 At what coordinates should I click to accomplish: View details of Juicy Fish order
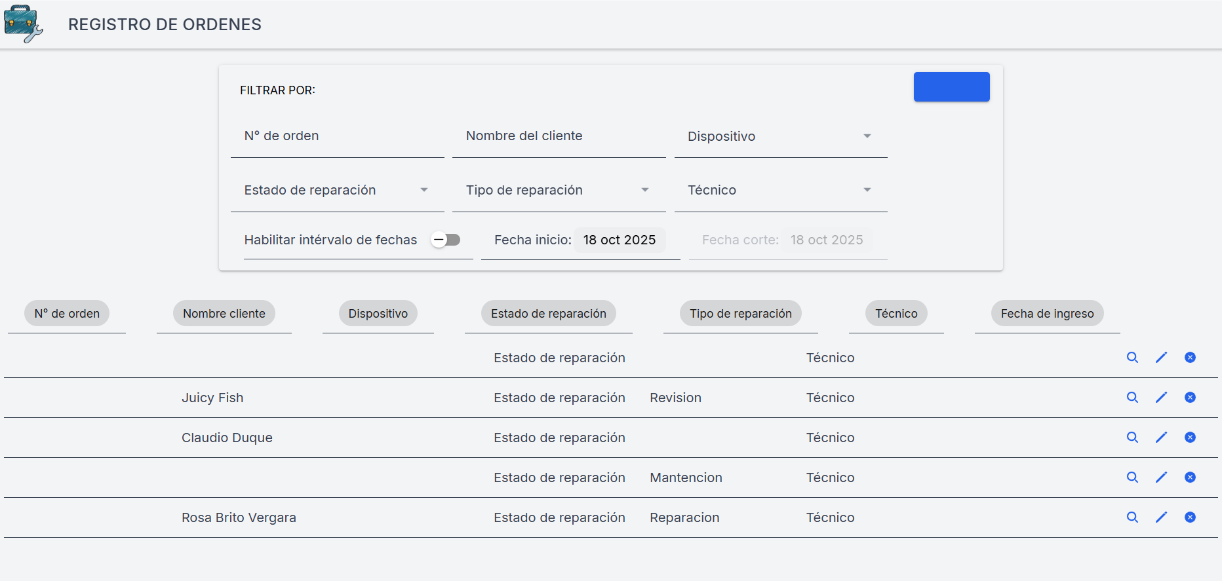point(1132,398)
